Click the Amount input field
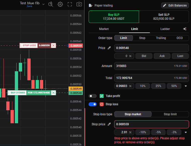 [x=152, y=66]
